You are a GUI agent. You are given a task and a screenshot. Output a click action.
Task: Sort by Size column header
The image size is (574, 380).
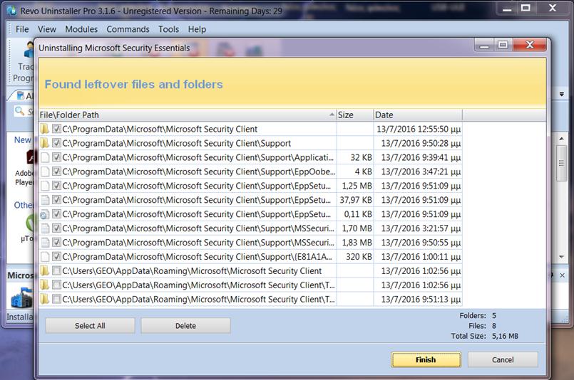354,115
